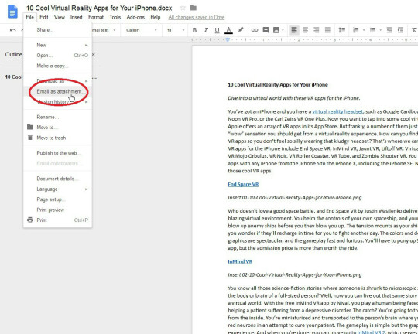Justify the text alignment

click(x=327, y=30)
